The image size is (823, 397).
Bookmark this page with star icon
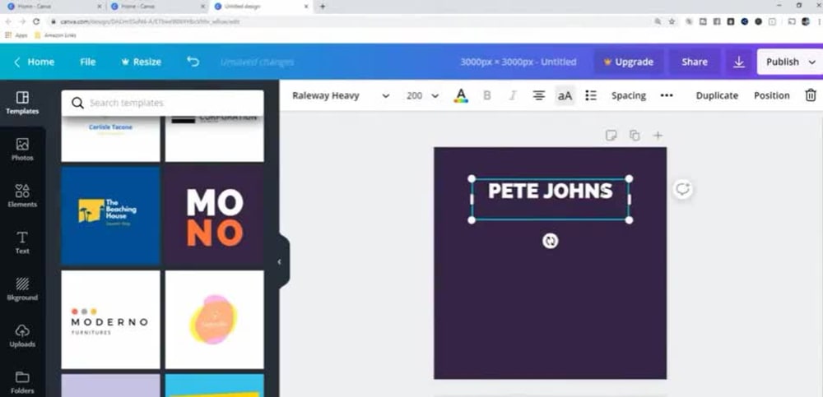pos(672,21)
